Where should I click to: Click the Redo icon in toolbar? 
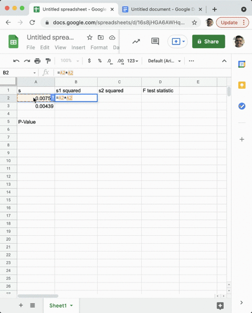(27, 61)
